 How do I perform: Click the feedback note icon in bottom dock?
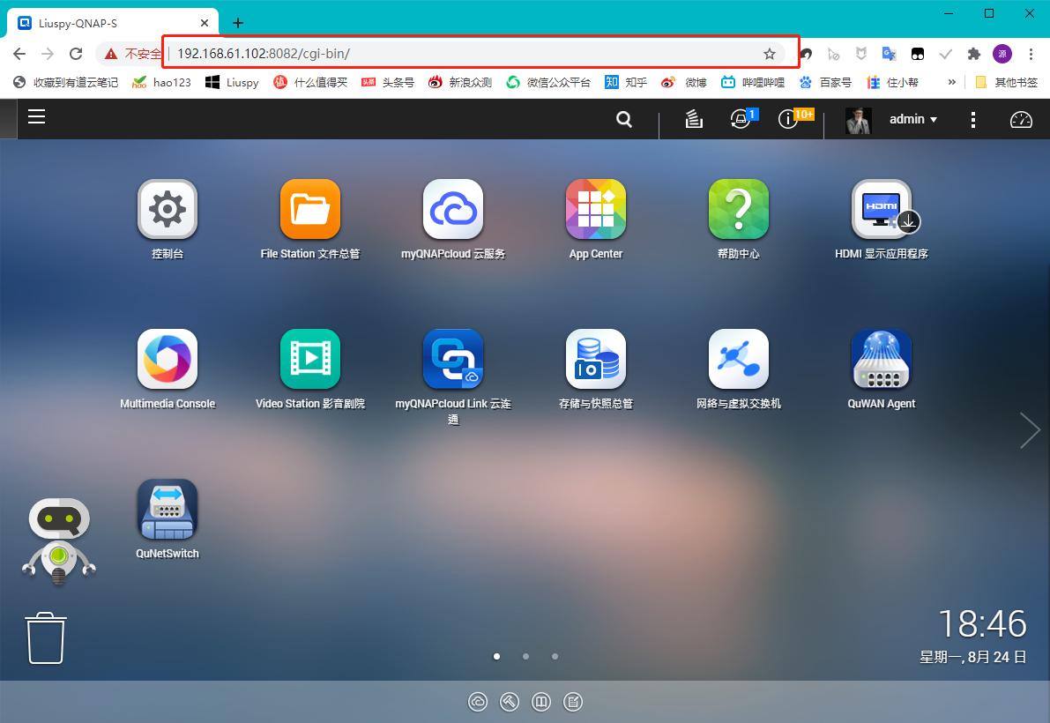[x=573, y=702]
